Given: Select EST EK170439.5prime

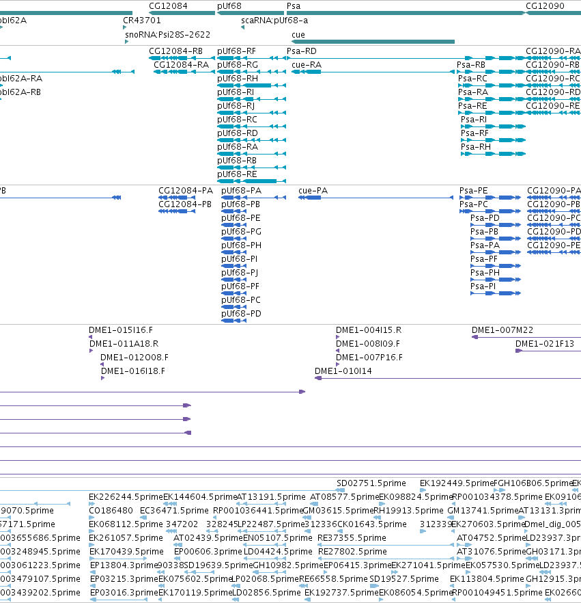Looking at the screenshot, I should [x=118, y=559].
